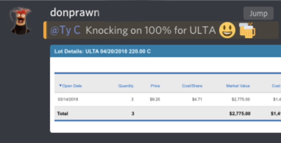The width and height of the screenshot is (281, 143).
Task: Click the Knocking on 100% message text
Action: (150, 30)
